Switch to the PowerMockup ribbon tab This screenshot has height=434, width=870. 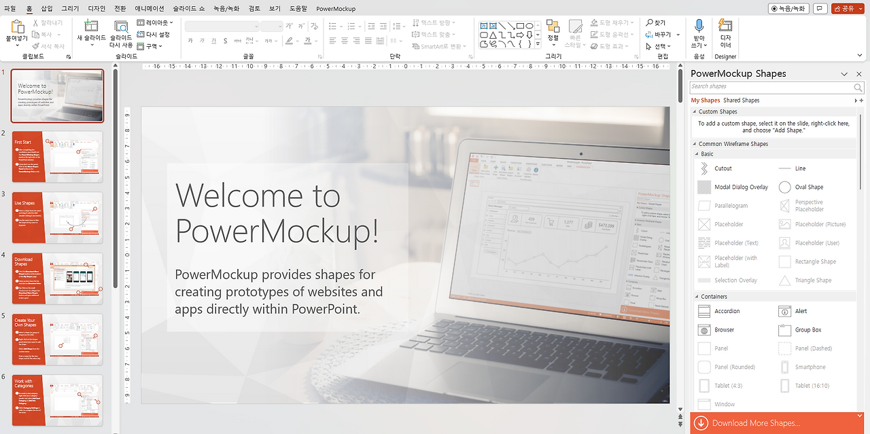[336, 9]
